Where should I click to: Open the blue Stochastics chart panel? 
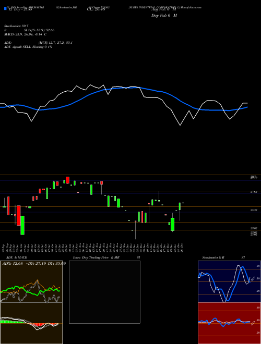click(x=229, y=281)
